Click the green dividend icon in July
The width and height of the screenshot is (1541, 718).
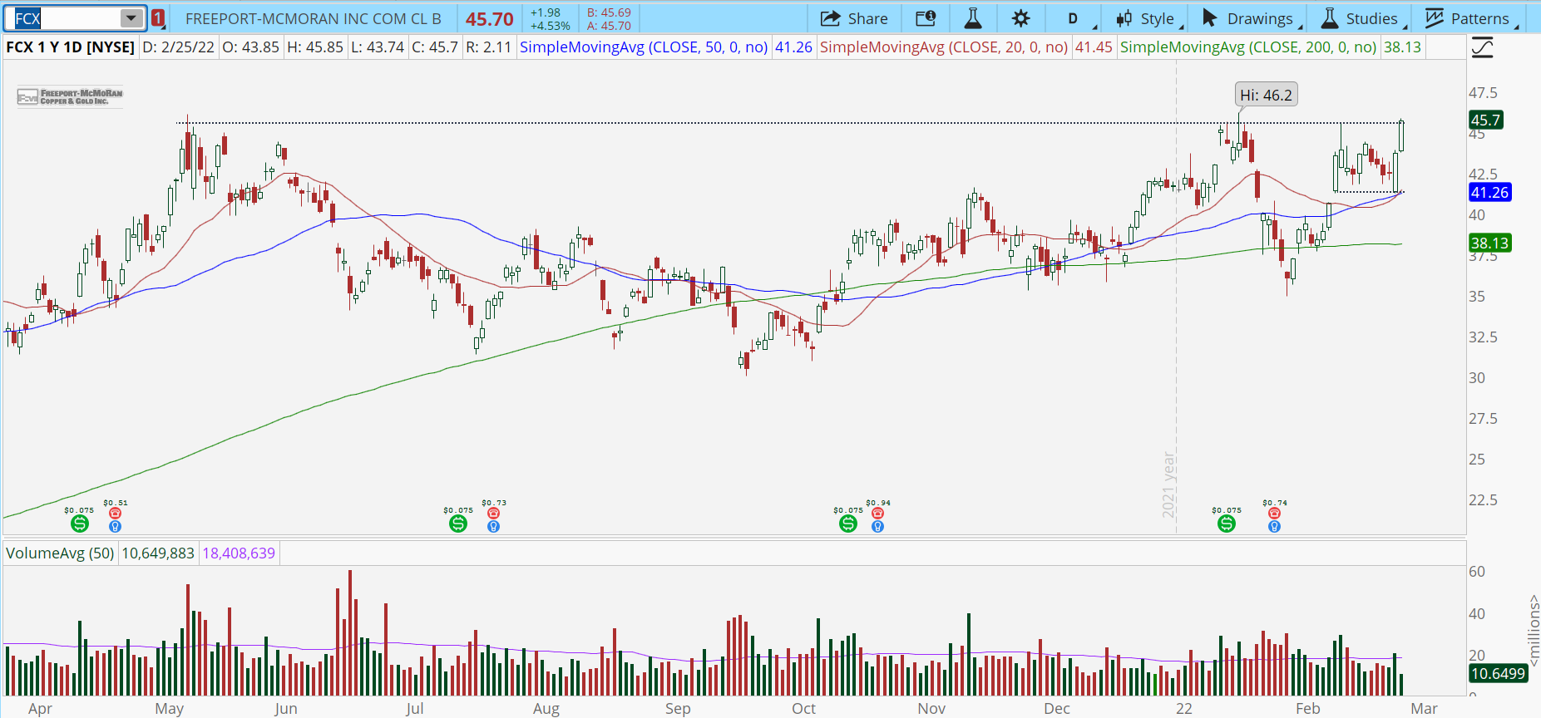tap(458, 524)
